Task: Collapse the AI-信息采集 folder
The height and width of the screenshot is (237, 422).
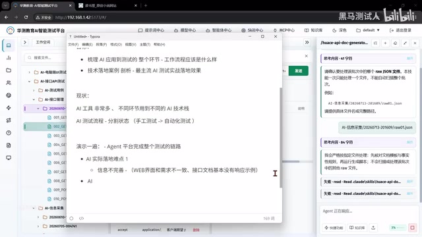Action: coord(34,208)
